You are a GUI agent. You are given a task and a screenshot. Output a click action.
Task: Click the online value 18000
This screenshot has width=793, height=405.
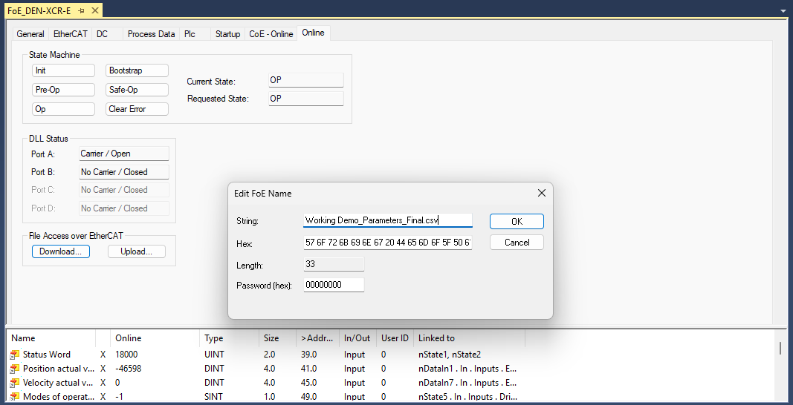click(x=126, y=355)
